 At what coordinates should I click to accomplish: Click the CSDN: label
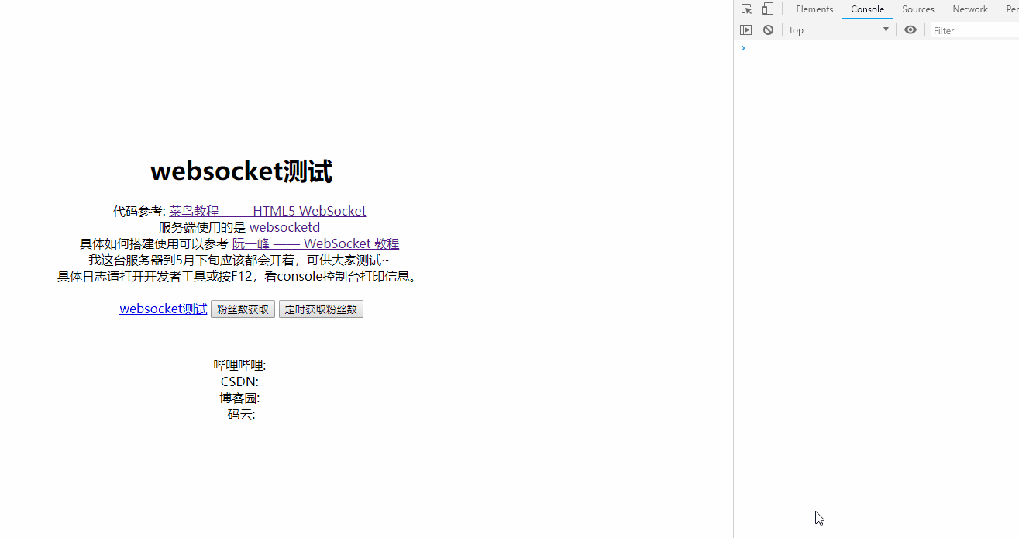239,381
